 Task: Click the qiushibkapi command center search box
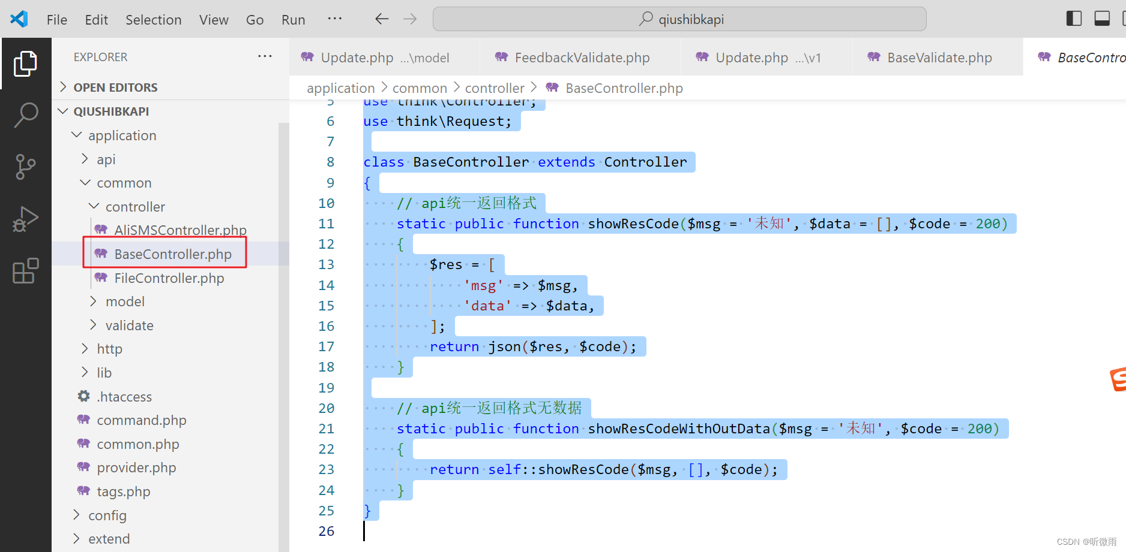click(x=679, y=19)
